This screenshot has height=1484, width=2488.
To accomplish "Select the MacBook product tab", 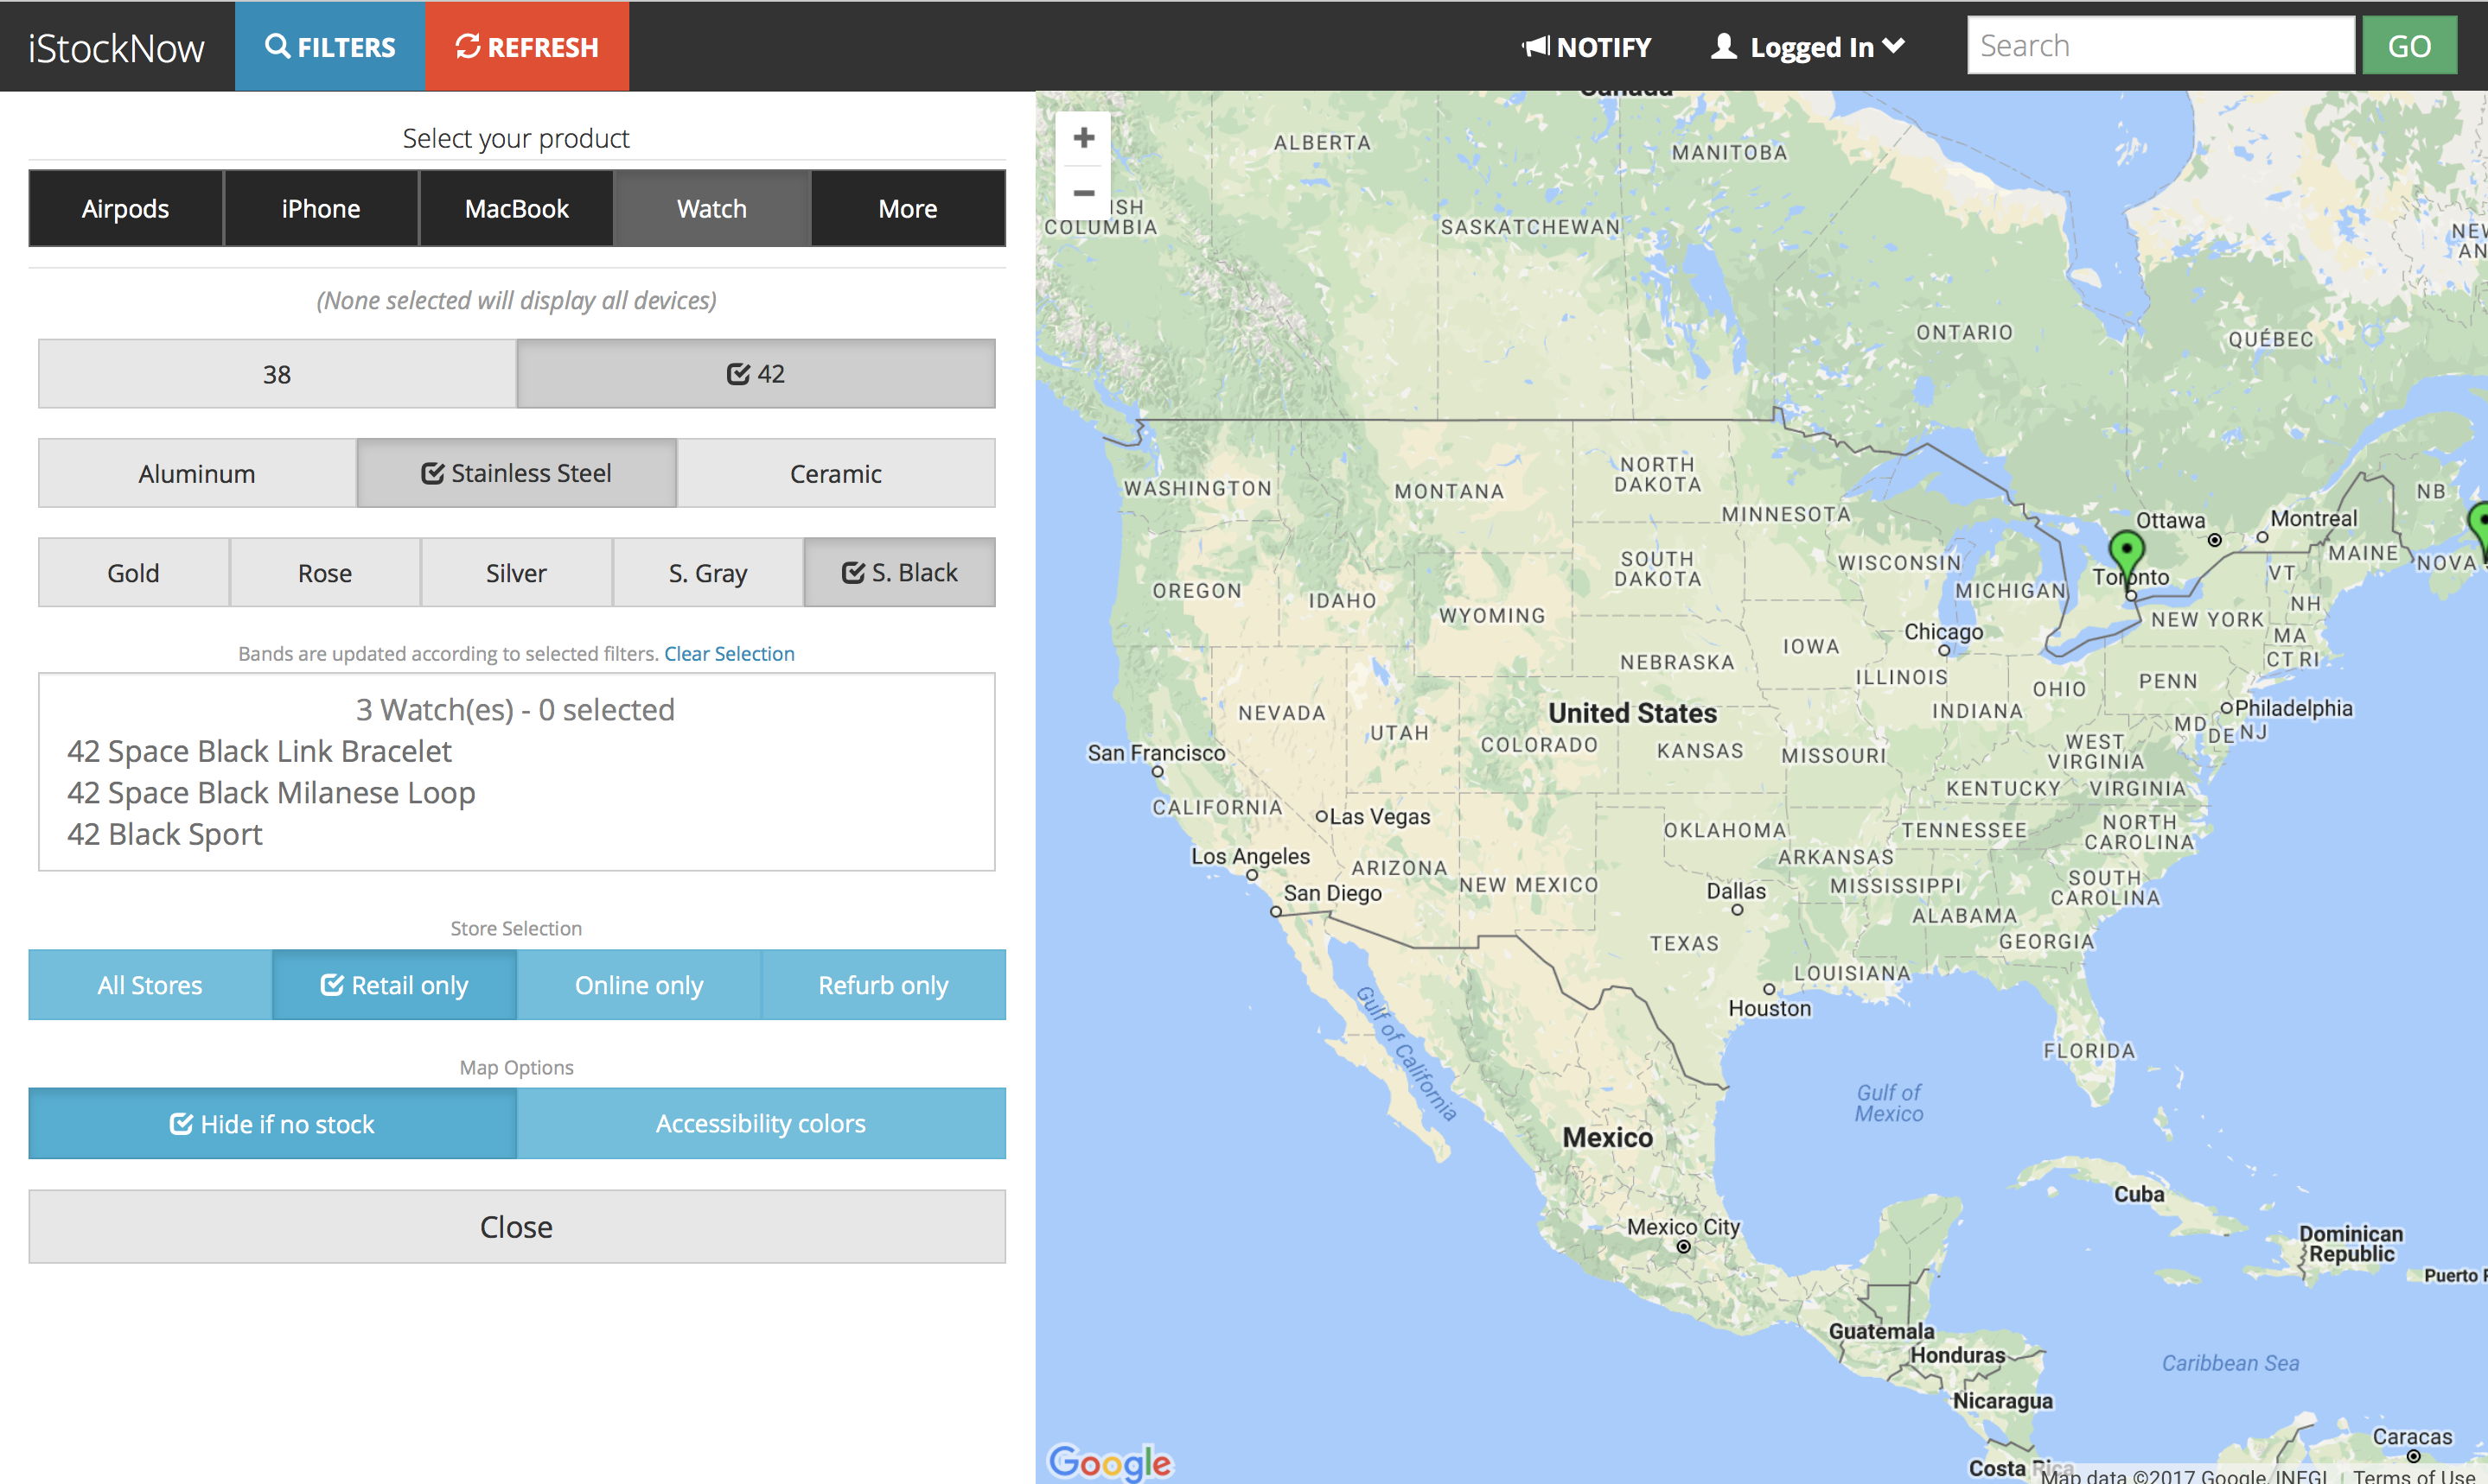I will 516,208.
